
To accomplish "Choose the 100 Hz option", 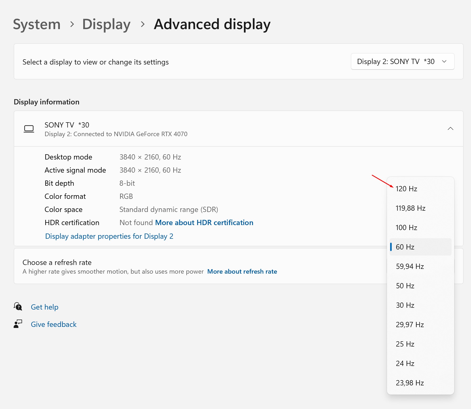I will pos(420,227).
